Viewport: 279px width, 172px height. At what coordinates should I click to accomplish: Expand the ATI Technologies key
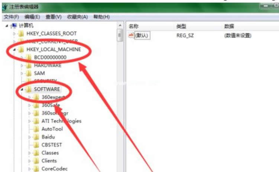(29, 121)
